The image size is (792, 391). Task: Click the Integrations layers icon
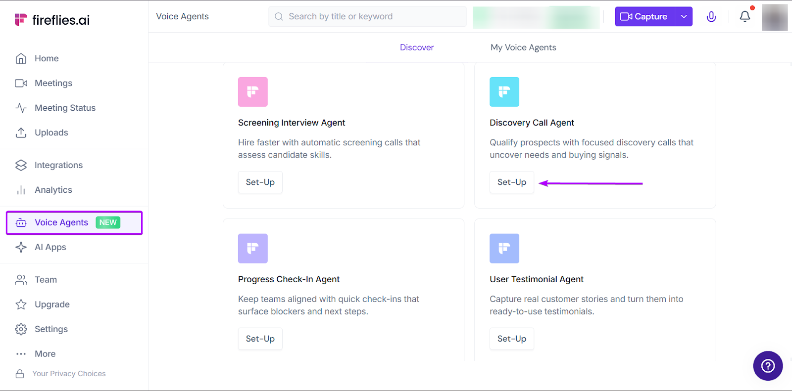(x=21, y=165)
